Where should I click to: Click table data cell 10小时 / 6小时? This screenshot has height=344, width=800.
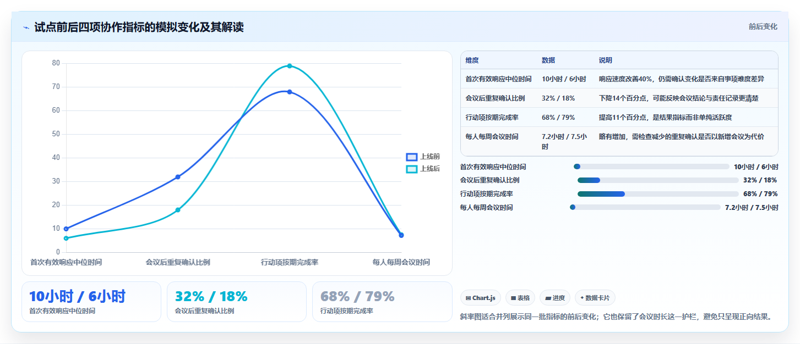tap(564, 79)
